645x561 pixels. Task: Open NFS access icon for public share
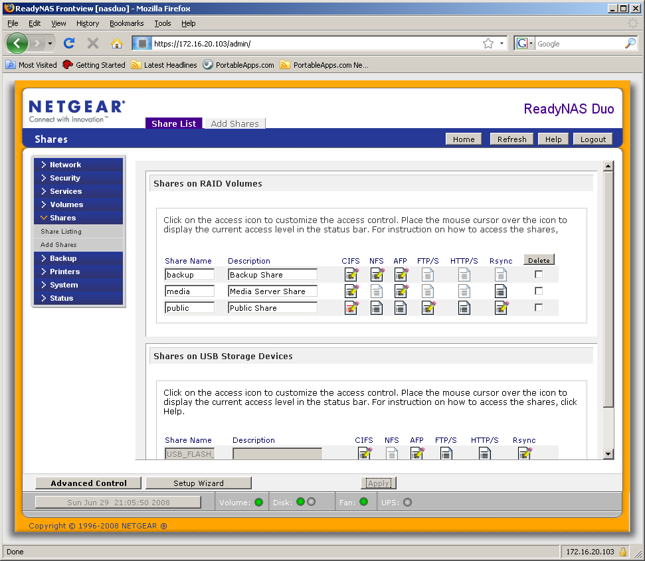click(377, 308)
